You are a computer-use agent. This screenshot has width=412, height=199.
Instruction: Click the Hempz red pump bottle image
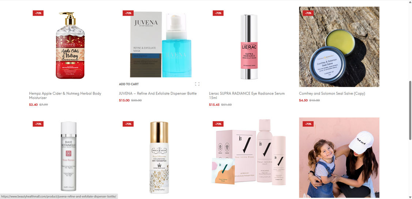click(x=70, y=45)
